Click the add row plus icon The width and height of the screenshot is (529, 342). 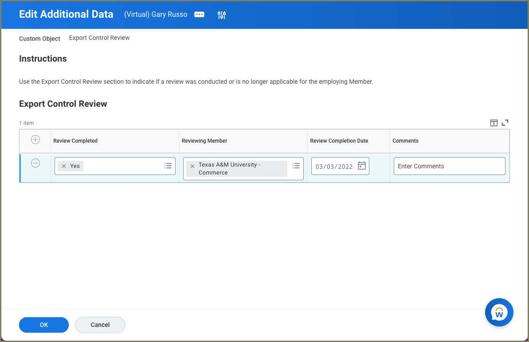pos(35,140)
